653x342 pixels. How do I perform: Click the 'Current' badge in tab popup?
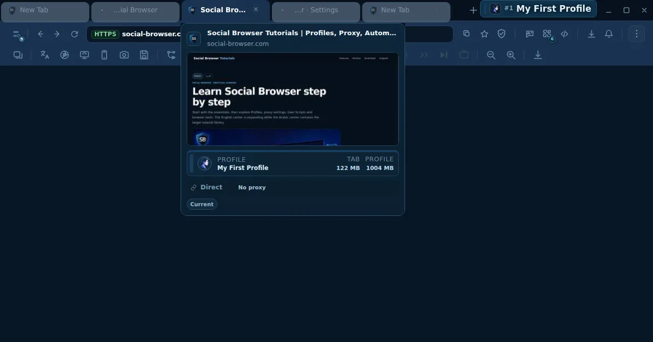202,204
